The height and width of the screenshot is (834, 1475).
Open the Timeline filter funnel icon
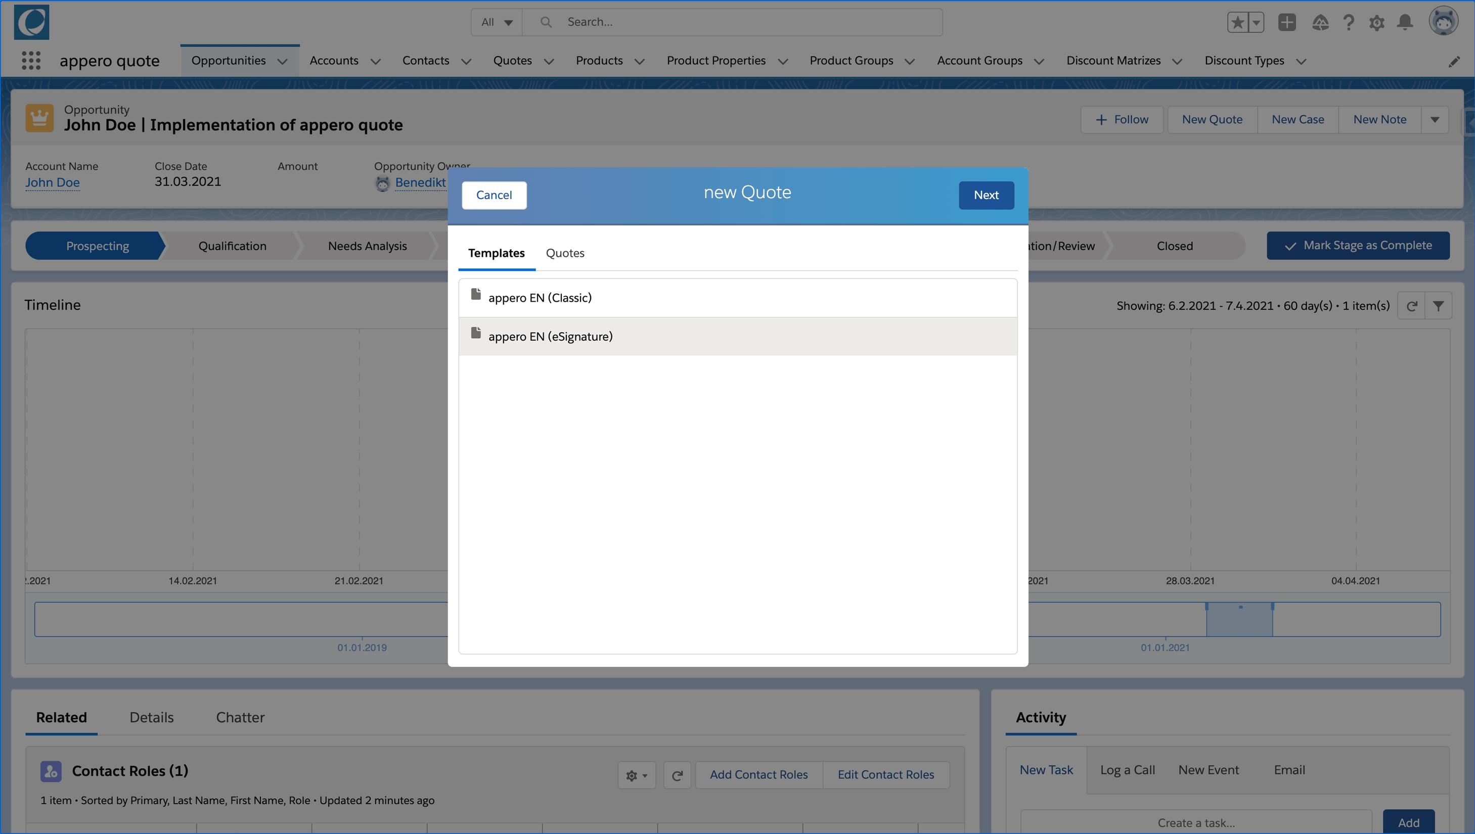pos(1438,306)
